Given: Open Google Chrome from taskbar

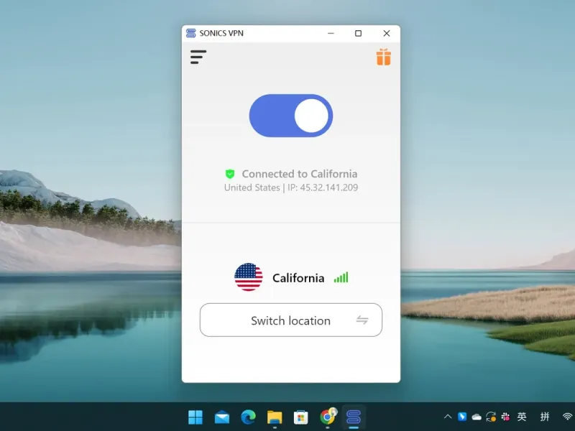Looking at the screenshot, I should tap(328, 417).
